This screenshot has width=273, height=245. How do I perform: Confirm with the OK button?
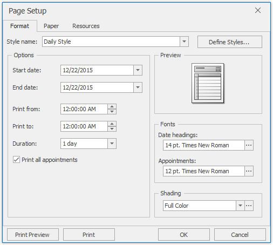184,235
